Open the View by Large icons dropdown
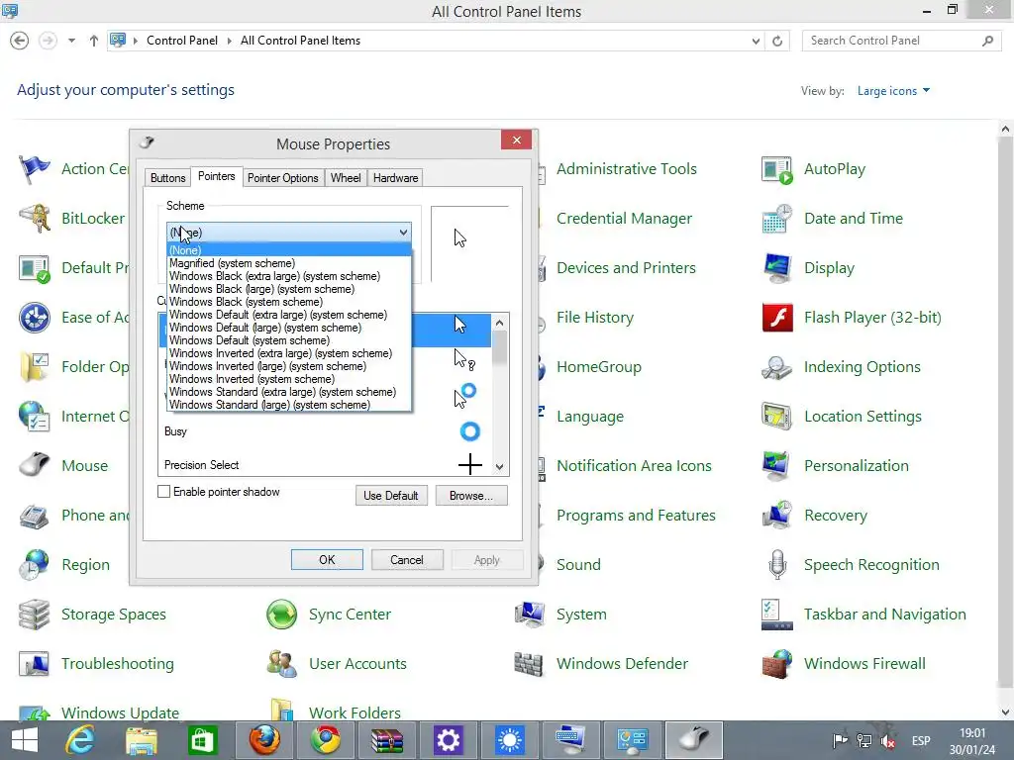This screenshot has height=760, width=1014. coord(894,91)
